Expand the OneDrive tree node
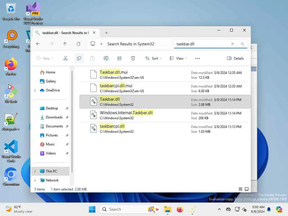 [x=35, y=90]
